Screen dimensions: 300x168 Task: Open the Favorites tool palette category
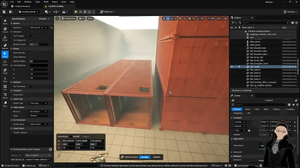coord(5,22)
